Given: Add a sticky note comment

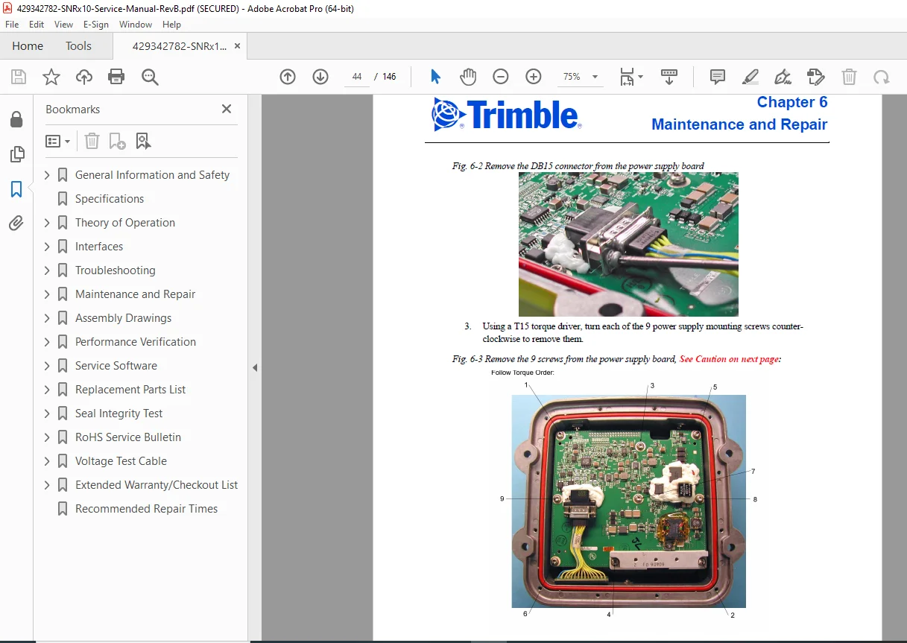Looking at the screenshot, I should pos(718,77).
